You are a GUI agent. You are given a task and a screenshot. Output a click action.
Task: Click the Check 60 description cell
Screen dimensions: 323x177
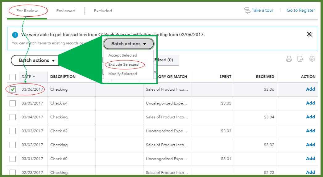click(x=59, y=159)
